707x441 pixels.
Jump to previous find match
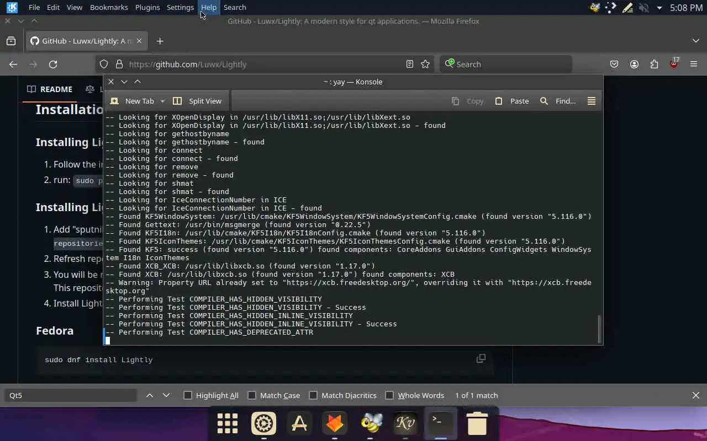(x=150, y=395)
